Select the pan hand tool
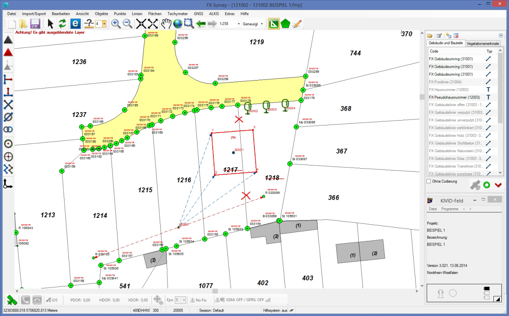This screenshot has width=509, height=316. (166, 24)
